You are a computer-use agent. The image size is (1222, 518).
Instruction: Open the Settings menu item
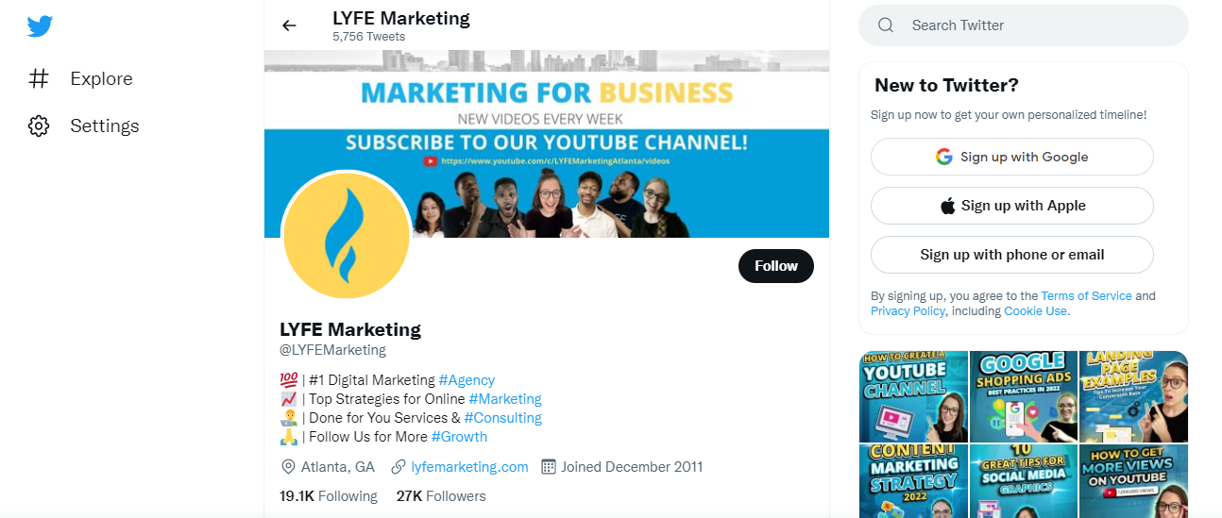104,126
